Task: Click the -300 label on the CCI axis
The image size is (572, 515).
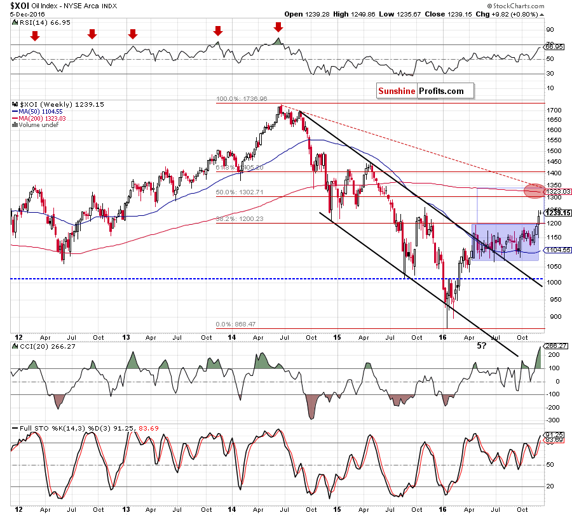Action: [552, 420]
